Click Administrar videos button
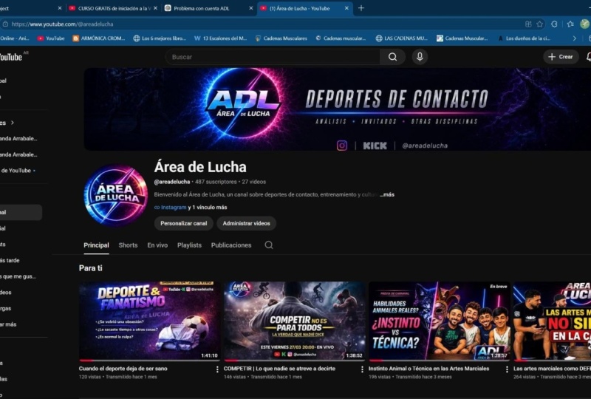Image resolution: width=591 pixels, height=399 pixels. [246, 223]
